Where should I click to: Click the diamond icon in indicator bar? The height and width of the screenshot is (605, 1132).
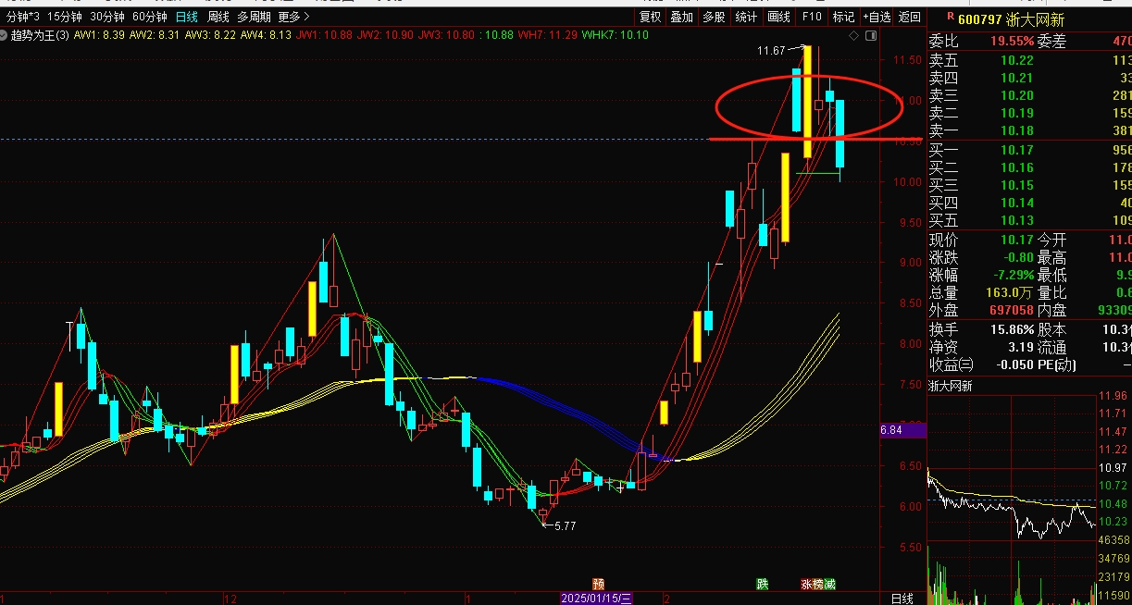(x=852, y=35)
